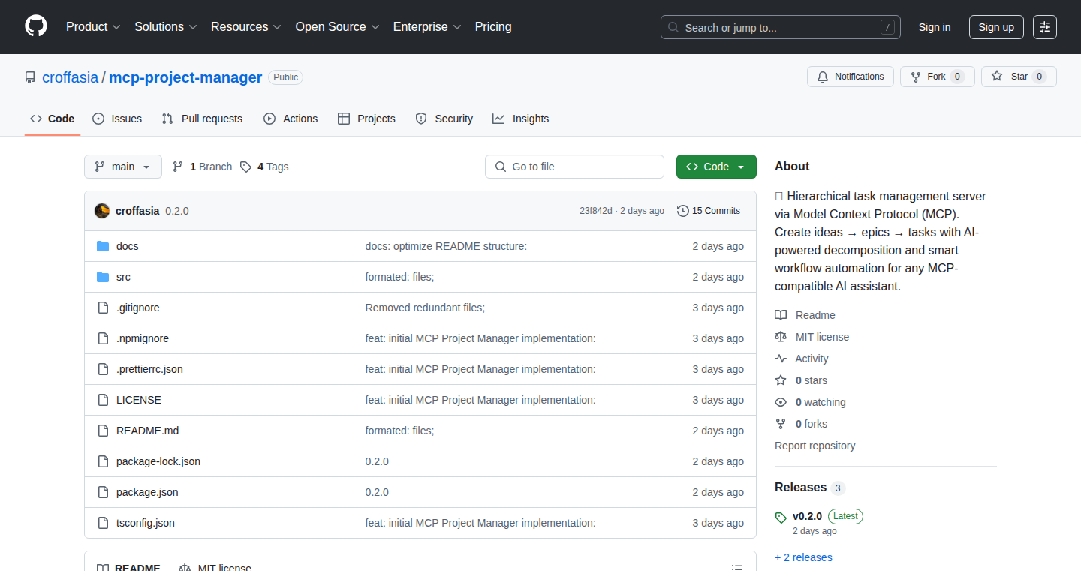
Task: Open the Actions tab
Action: click(x=291, y=119)
